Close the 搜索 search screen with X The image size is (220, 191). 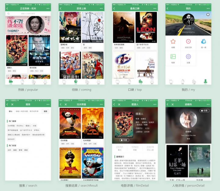[12, 104]
